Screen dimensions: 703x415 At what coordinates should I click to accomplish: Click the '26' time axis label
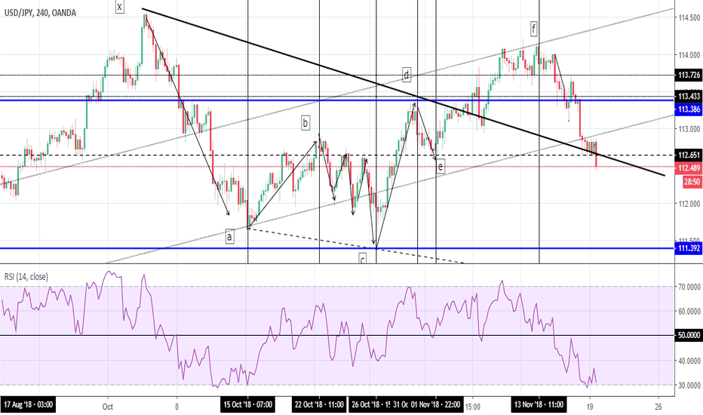tap(658, 407)
